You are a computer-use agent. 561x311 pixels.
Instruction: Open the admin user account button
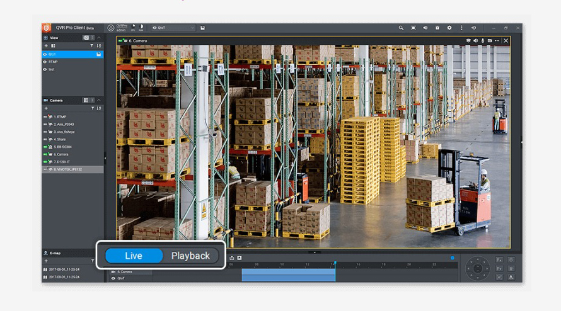point(111,28)
